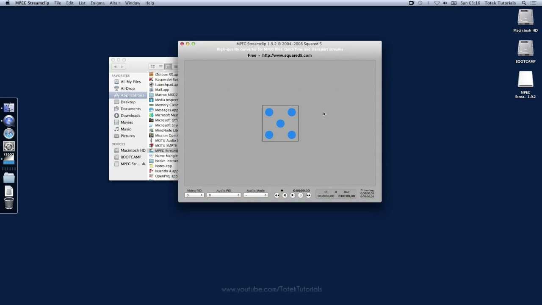Open Safari from the Dock
Image resolution: width=542 pixels, height=305 pixels.
(9, 134)
